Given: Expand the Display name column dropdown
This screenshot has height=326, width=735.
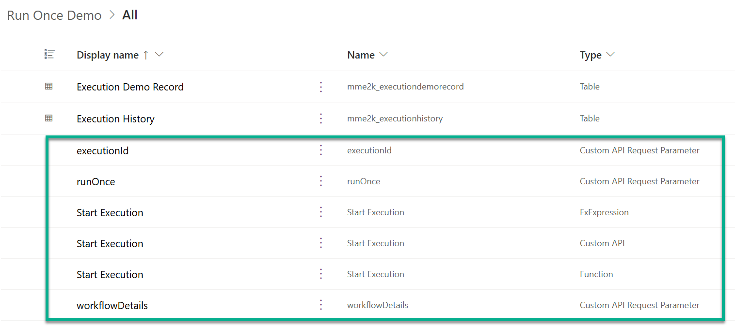Looking at the screenshot, I should pyautogui.click(x=159, y=55).
